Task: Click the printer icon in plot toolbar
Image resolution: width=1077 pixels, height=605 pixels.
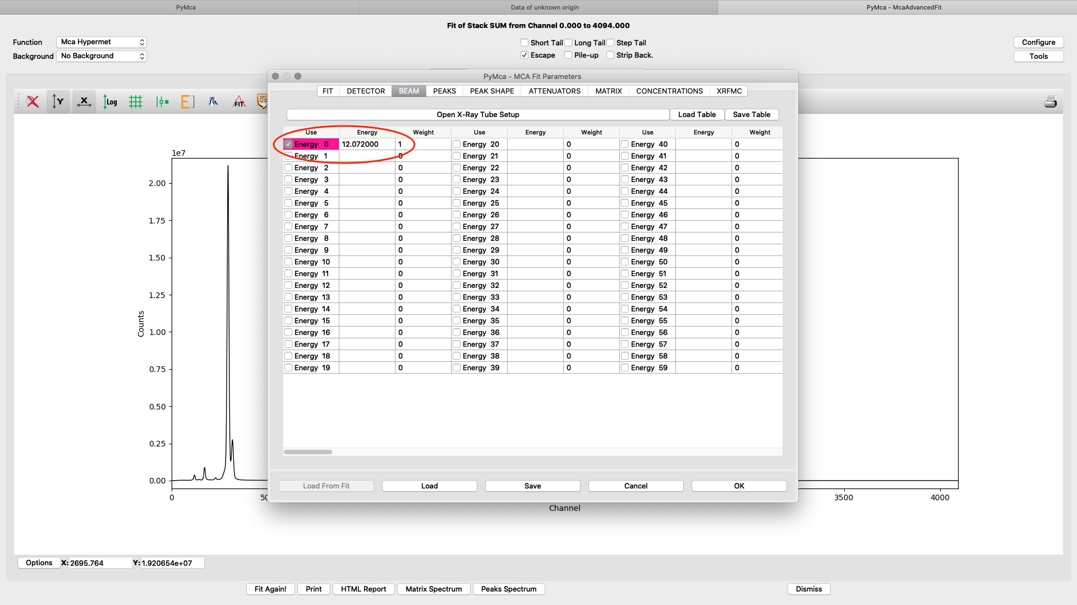Action: (x=1051, y=102)
